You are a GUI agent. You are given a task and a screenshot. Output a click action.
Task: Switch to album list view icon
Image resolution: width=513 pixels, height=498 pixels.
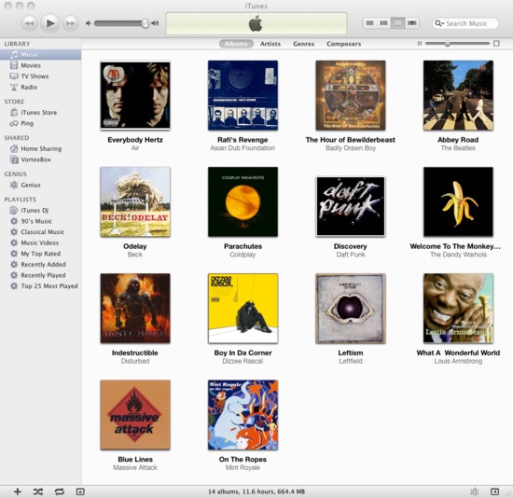click(x=383, y=23)
